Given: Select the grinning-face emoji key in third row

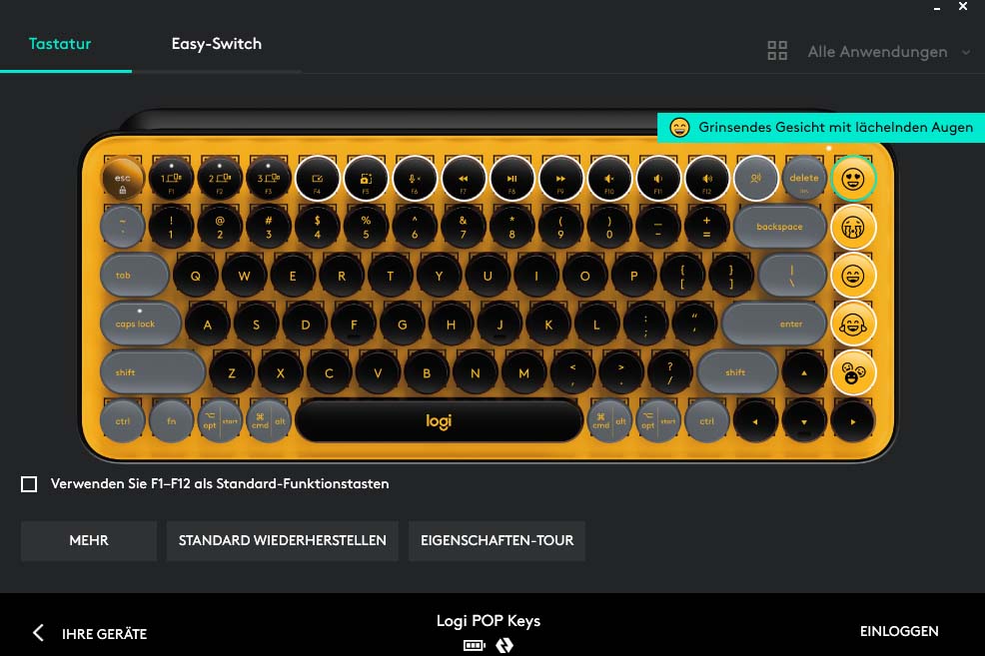Looking at the screenshot, I should tap(852, 276).
